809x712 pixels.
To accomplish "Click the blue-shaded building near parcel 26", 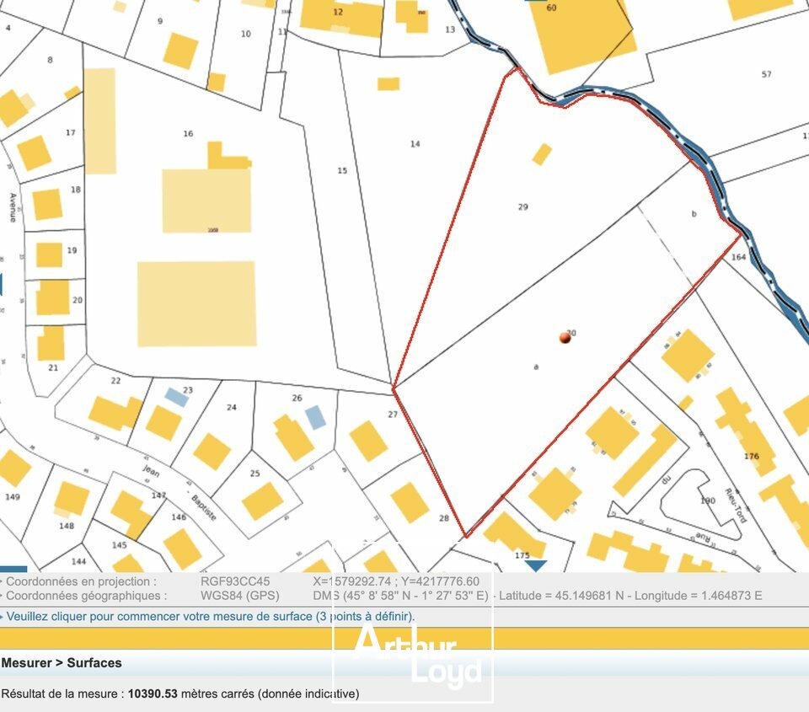I will 316,415.
